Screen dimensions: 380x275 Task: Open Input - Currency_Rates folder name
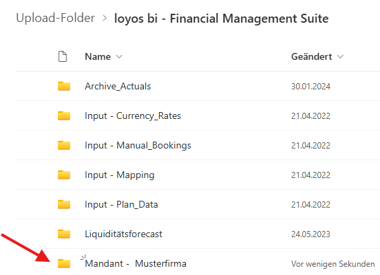(x=133, y=116)
